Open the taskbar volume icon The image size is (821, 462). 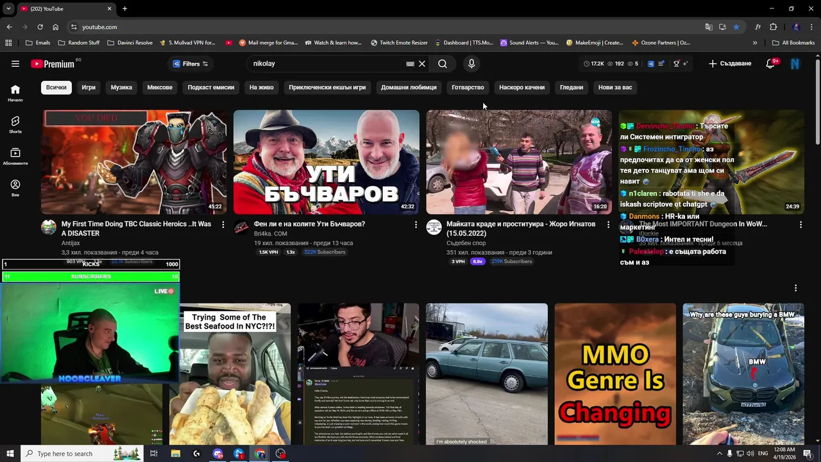[x=750, y=454]
